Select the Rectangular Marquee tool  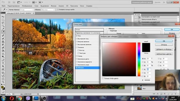(3, 20)
